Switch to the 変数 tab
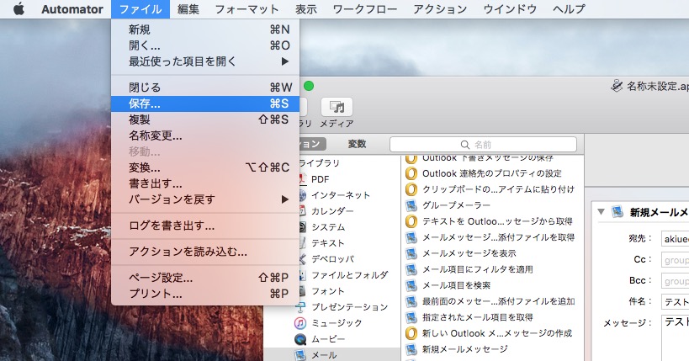The image size is (689, 361). (357, 144)
